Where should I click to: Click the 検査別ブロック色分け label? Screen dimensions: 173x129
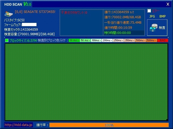[x=53, y=40]
